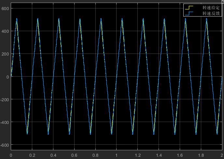Image resolution: width=224 pixels, height=159 pixels.
Task: Toggle the 转速反馈 legend entry
Action: (203, 14)
